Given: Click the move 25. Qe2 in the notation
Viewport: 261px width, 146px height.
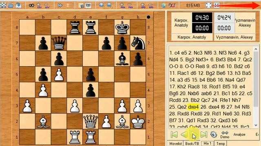Looking at the screenshot, I should (178, 107).
